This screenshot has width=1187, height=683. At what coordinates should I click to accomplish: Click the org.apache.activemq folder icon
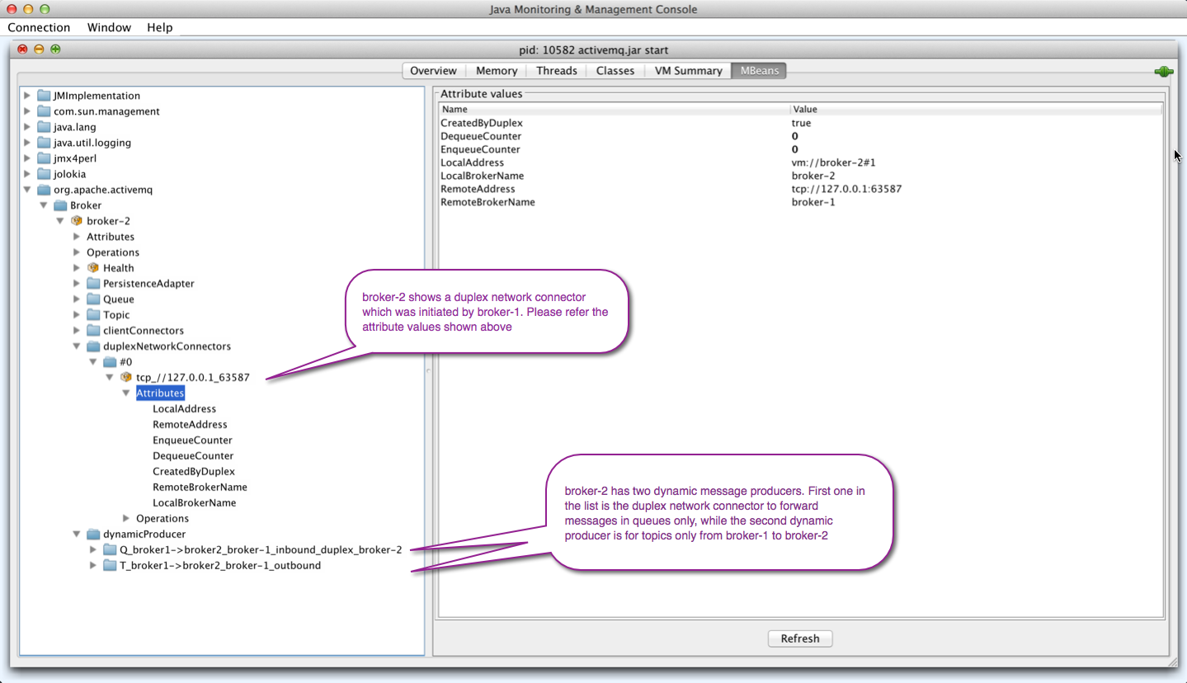[44, 190]
